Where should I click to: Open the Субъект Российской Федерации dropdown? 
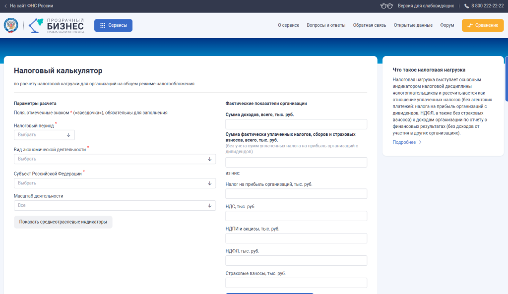[115, 183]
